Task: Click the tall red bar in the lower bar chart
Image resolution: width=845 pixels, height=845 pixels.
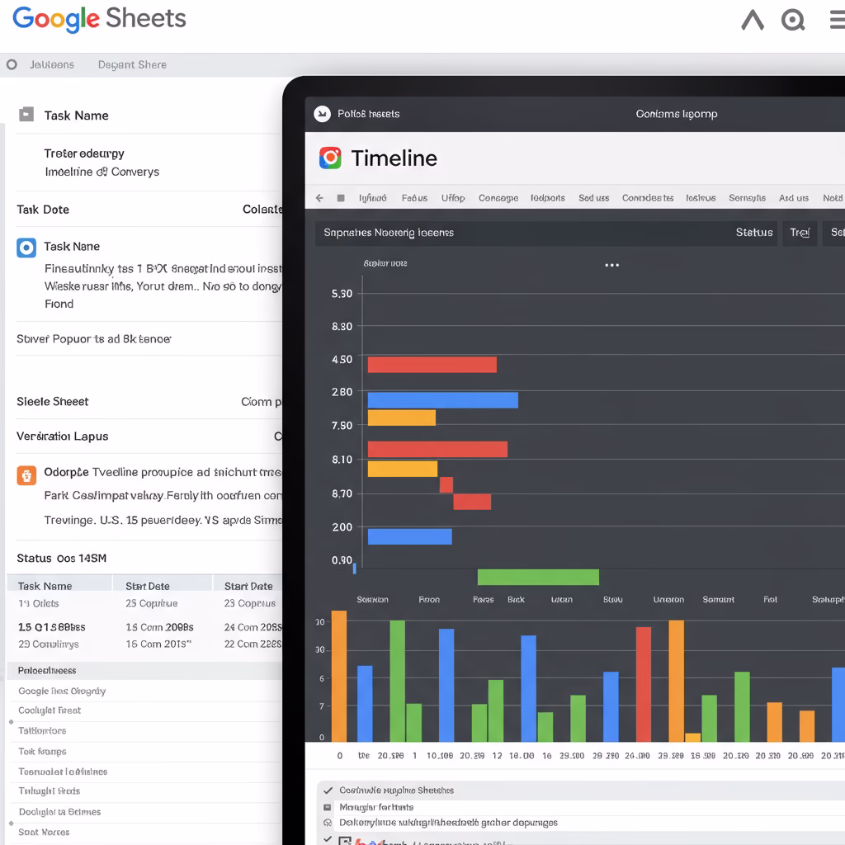Action: [x=644, y=684]
